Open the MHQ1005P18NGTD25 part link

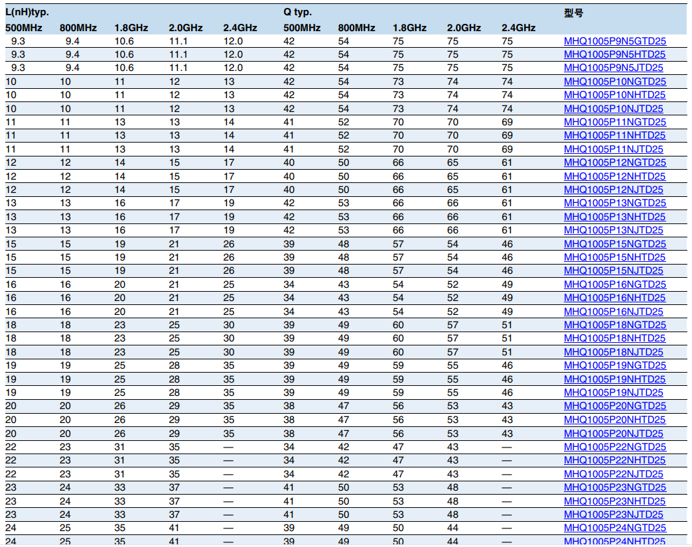[615, 325]
